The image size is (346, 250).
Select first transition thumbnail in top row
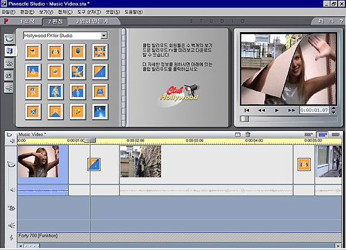[33, 52]
